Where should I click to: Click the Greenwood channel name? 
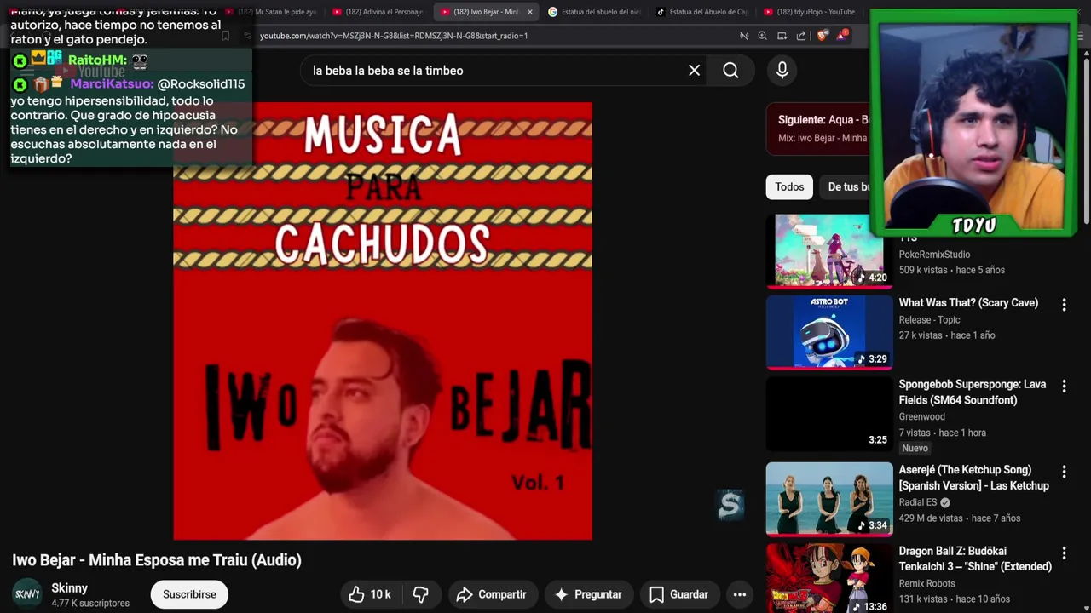point(921,417)
